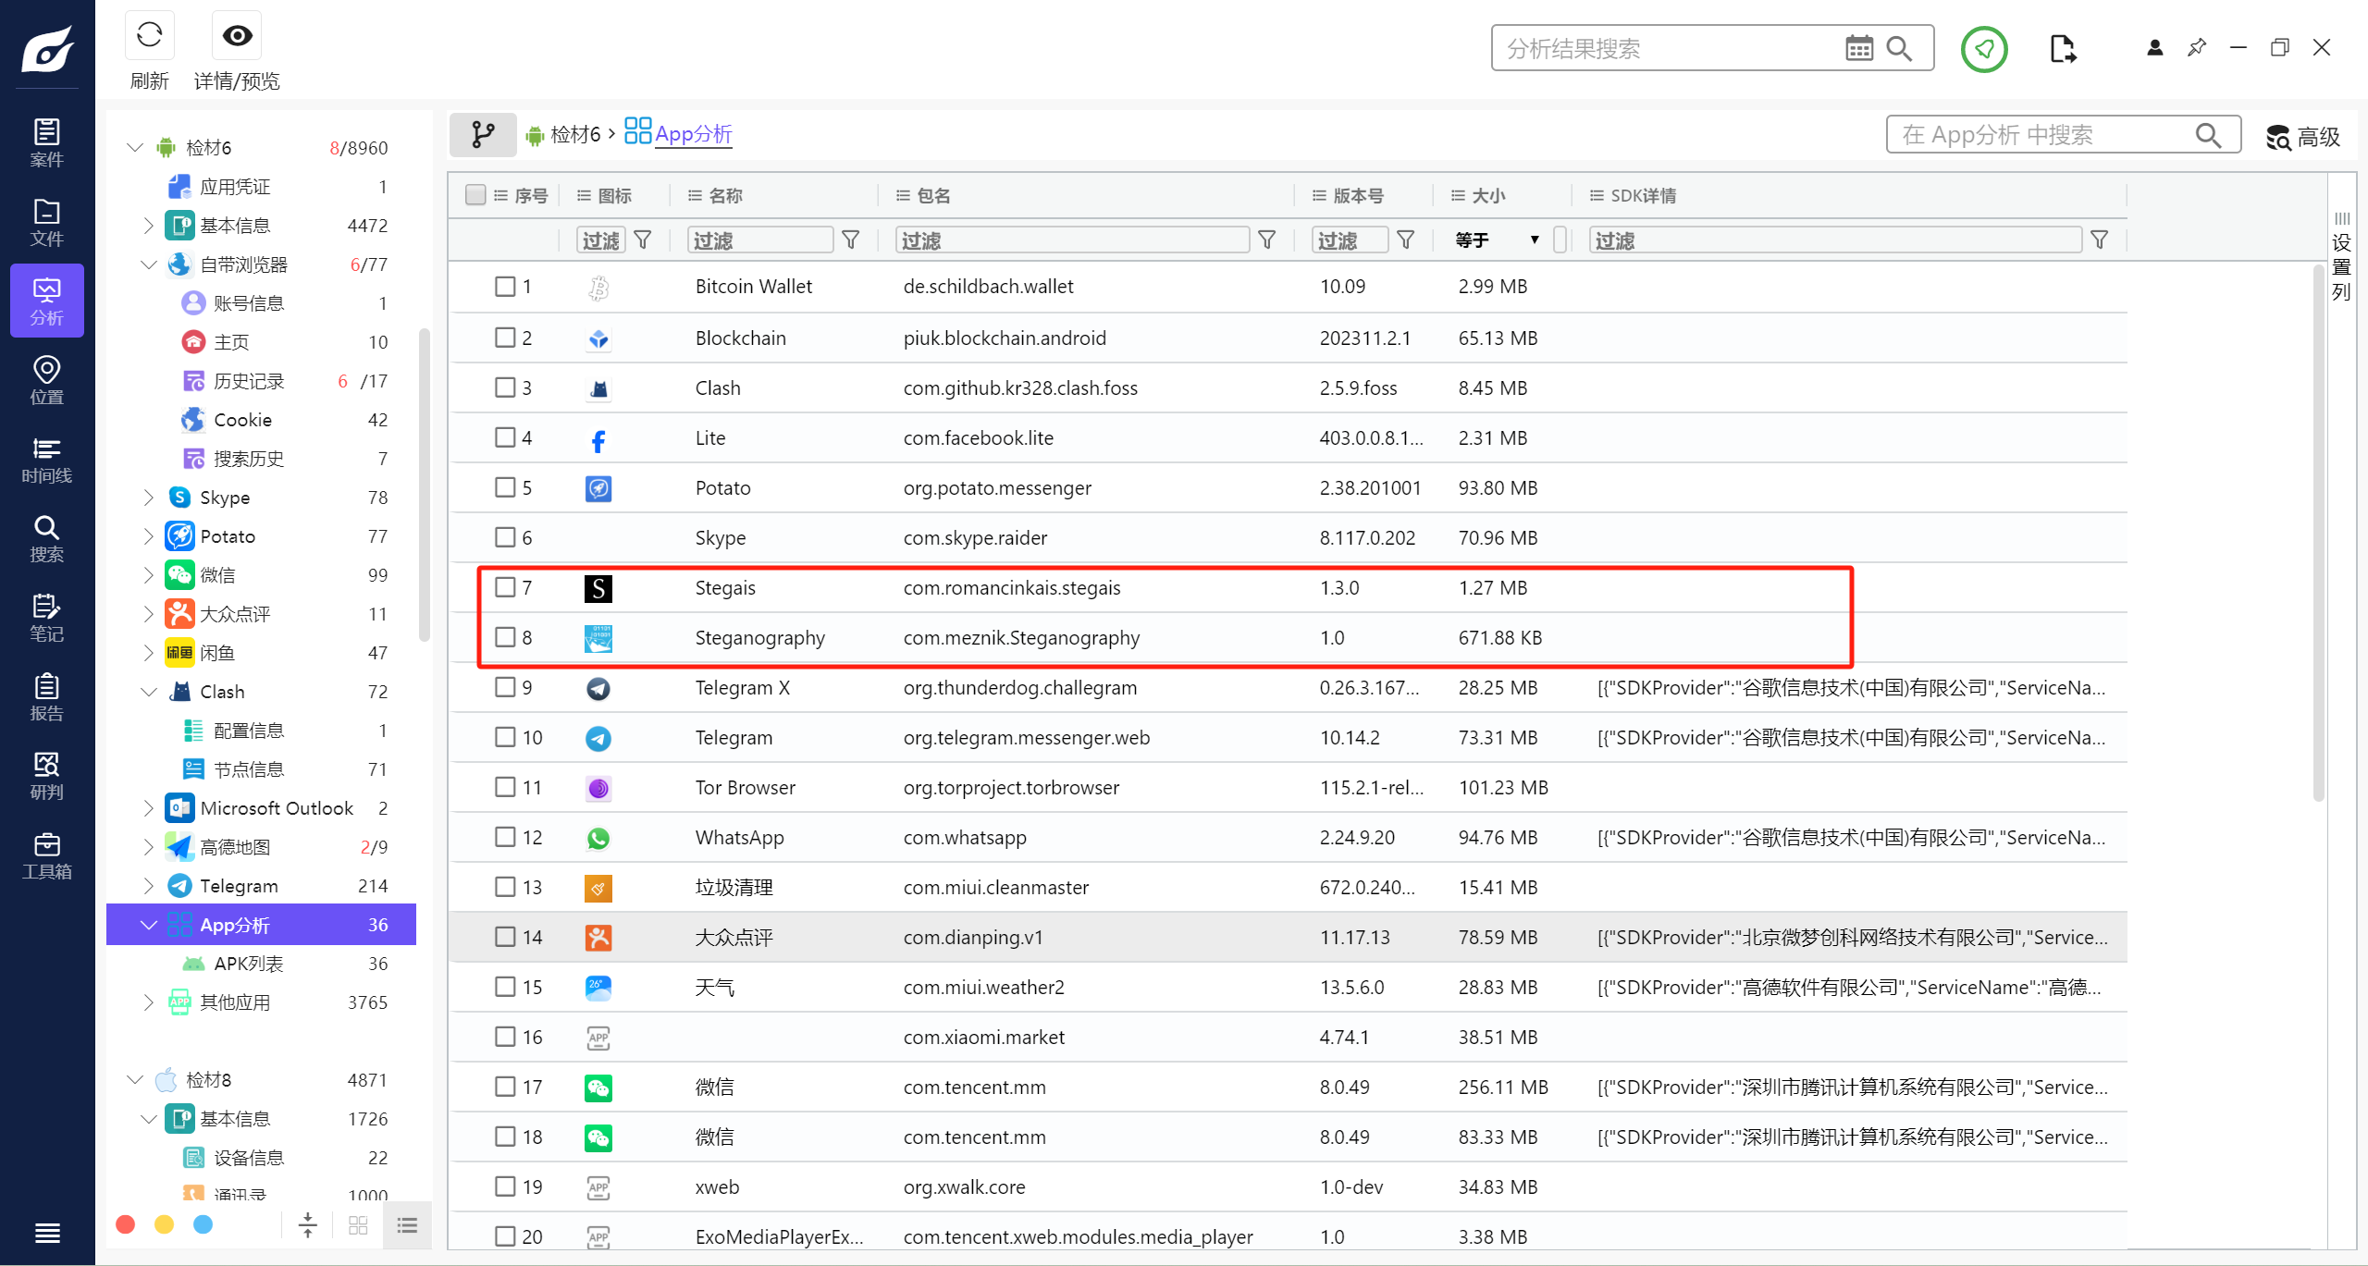This screenshot has width=2368, height=1266.
Task: Open the 研判 sidebar icon
Action: 46,776
